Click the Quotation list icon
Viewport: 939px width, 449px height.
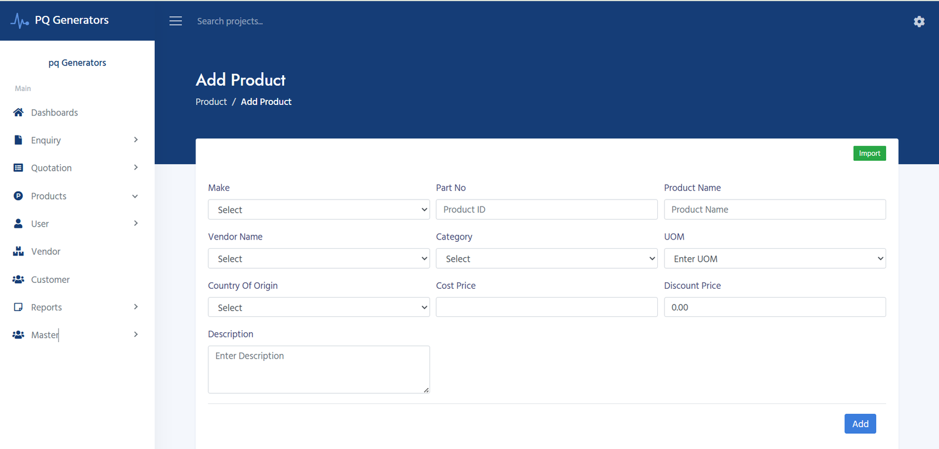(18, 168)
